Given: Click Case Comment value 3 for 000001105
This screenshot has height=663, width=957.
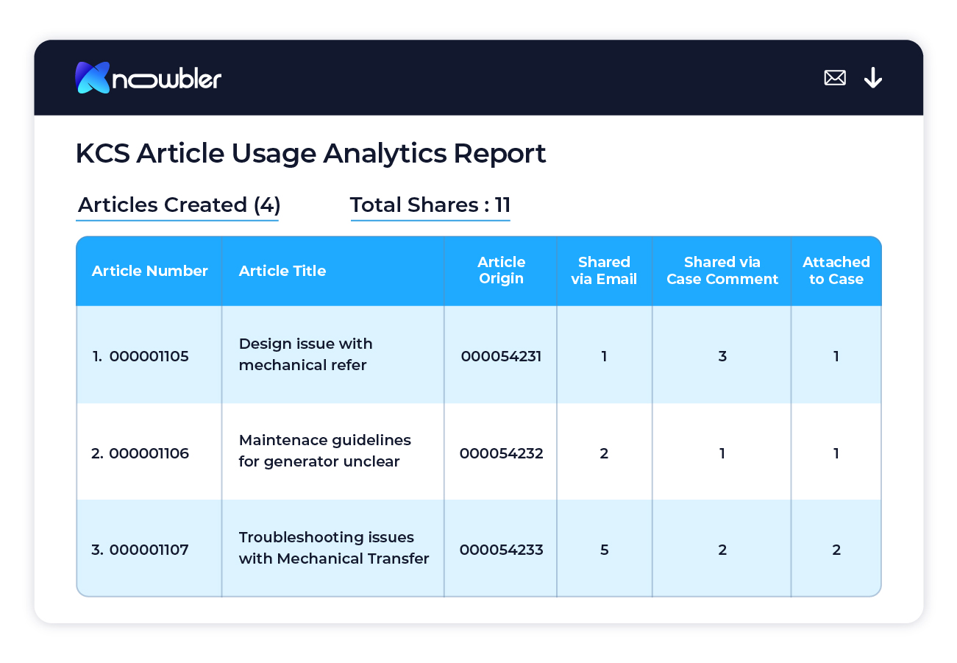Looking at the screenshot, I should click(722, 357).
